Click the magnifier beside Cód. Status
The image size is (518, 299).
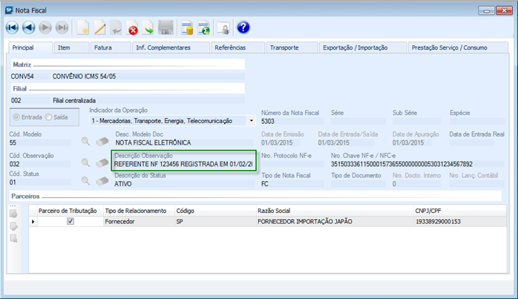86,181
